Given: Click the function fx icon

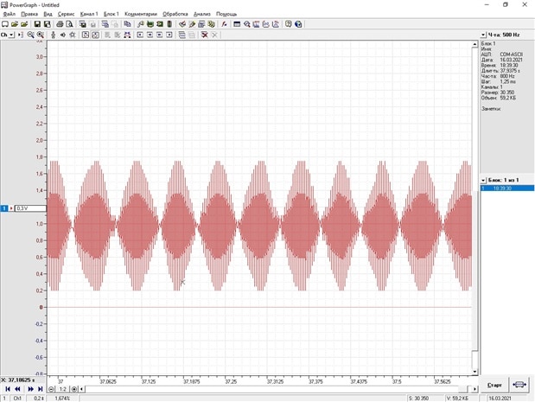Looking at the screenshot, I should pyautogui.click(x=225, y=24).
